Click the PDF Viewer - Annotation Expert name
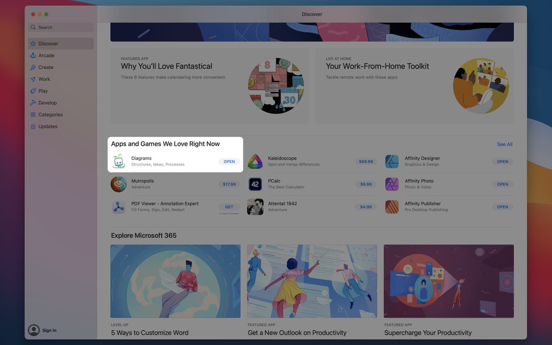The width and height of the screenshot is (552, 345). pos(165,204)
